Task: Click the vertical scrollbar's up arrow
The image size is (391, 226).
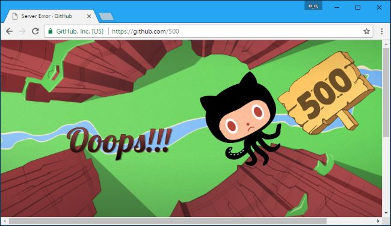Action: pos(386,44)
